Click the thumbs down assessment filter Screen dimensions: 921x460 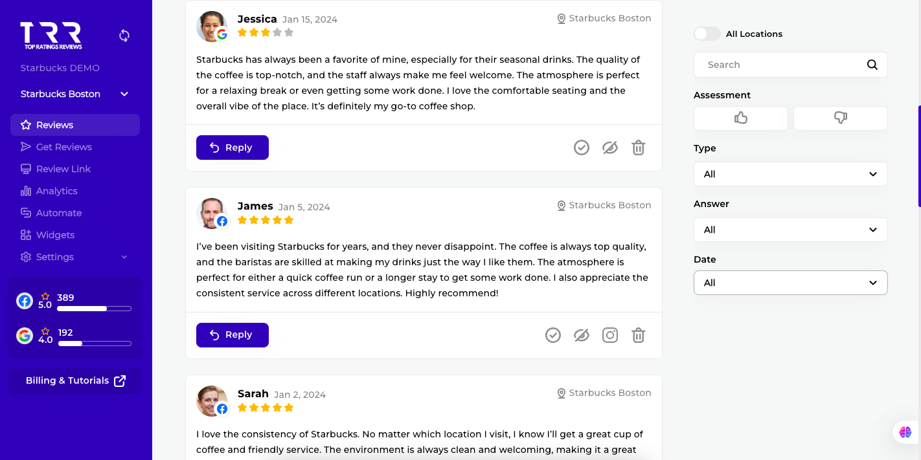tap(840, 118)
